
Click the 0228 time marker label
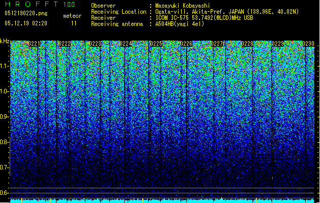coord(247,44)
